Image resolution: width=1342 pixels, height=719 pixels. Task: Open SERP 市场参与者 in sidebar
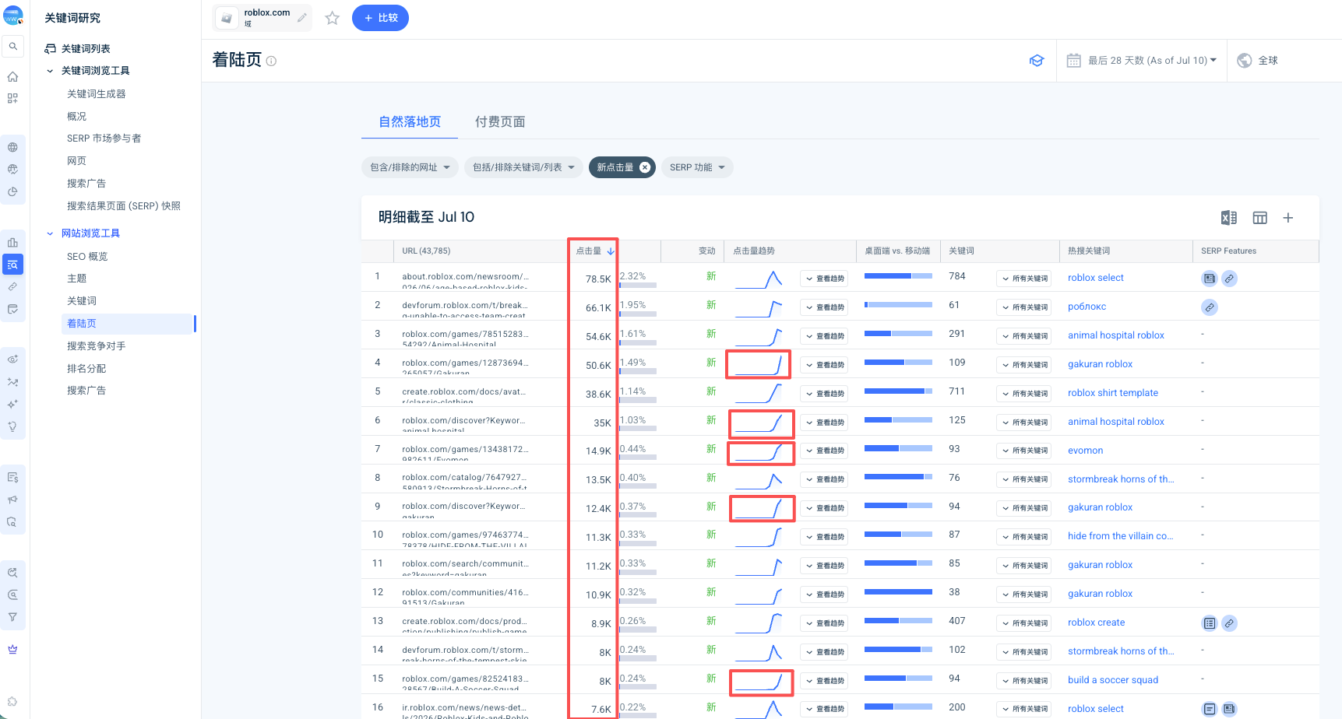click(x=104, y=139)
